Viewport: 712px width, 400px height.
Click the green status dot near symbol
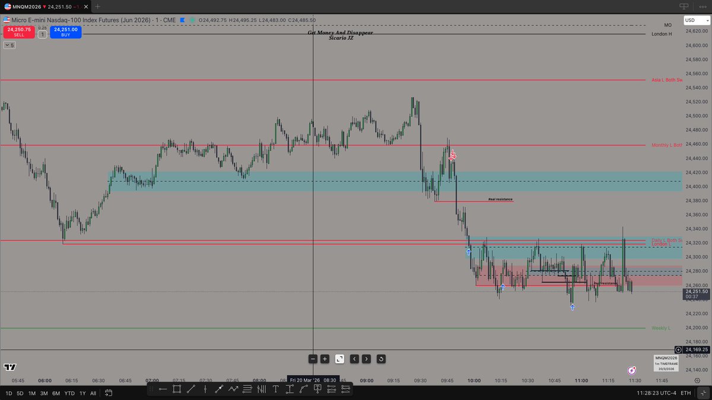click(192, 20)
